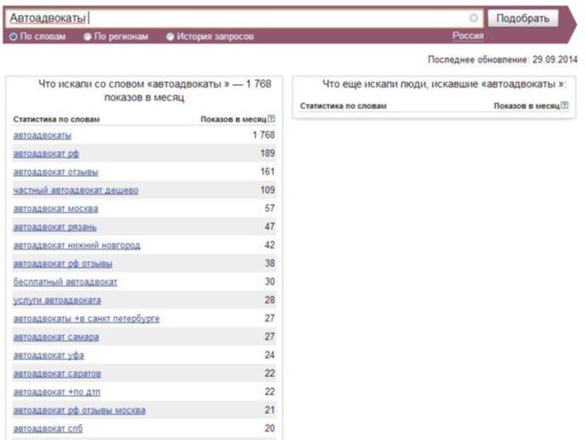Screen dimensions: 585x440
Task: Open the 'автоадвокат москва' keyword link
Action: pyautogui.click(x=55, y=209)
